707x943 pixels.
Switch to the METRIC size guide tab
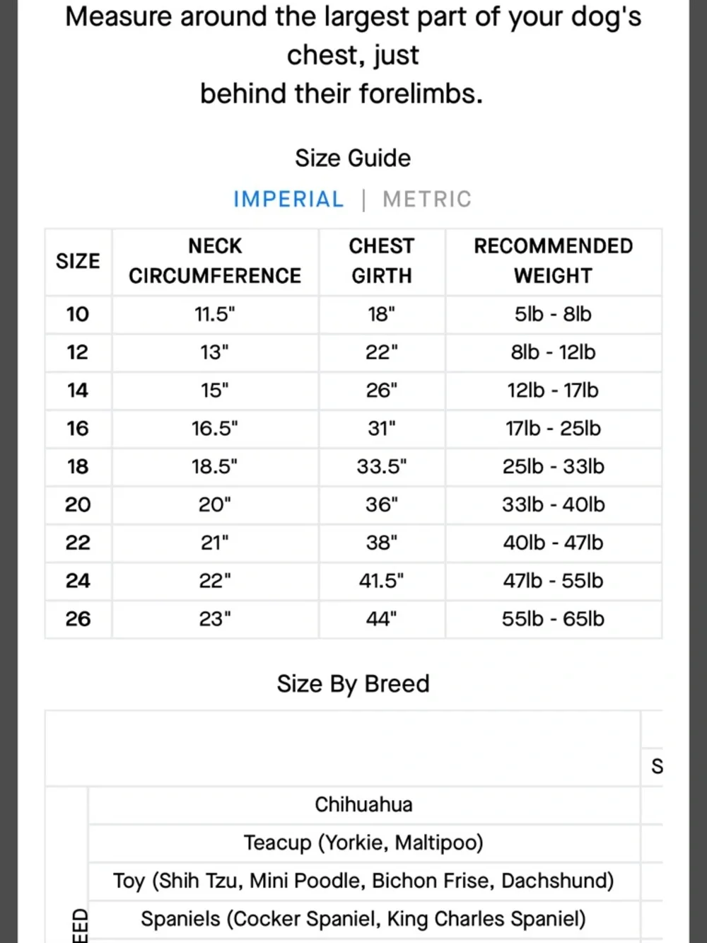click(x=427, y=199)
